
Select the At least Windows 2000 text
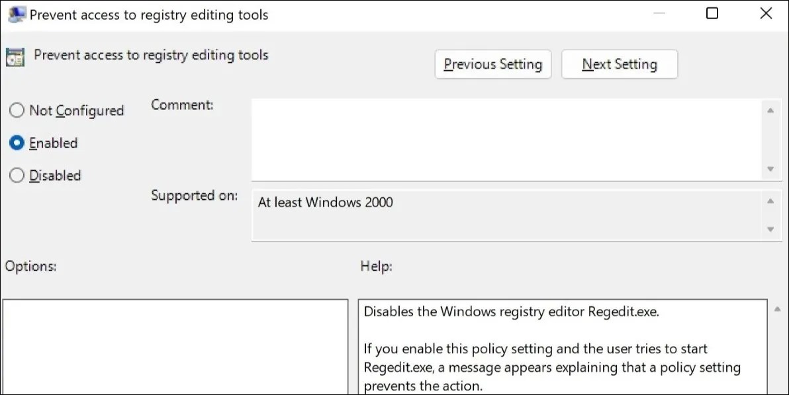326,202
